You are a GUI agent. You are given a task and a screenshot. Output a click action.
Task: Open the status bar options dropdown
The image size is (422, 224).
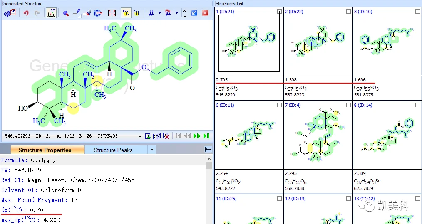click(x=140, y=136)
